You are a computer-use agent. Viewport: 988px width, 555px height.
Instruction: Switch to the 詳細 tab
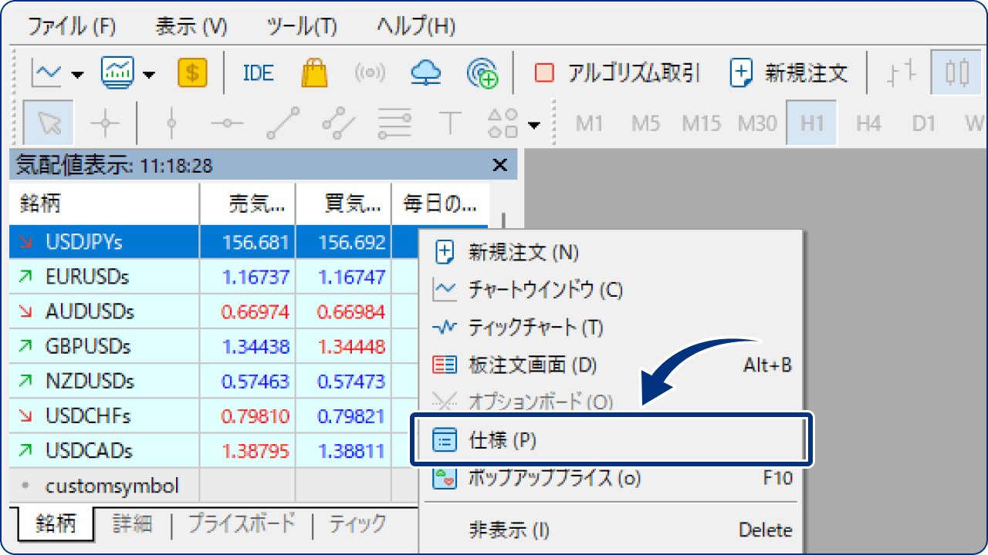pyautogui.click(x=132, y=523)
